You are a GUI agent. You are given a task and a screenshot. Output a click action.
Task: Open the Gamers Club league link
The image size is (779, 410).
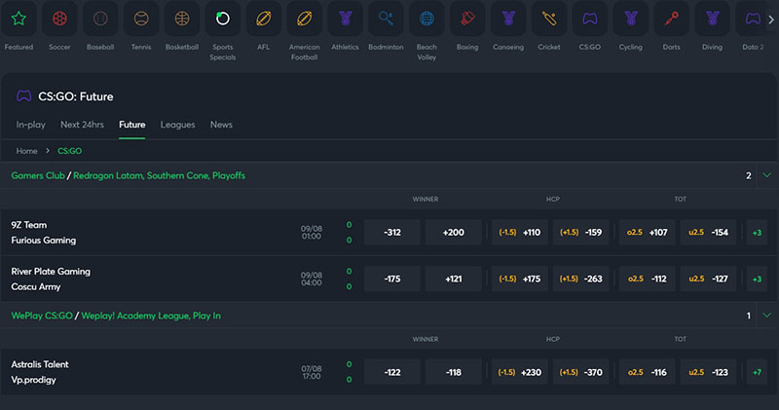pyautogui.click(x=38, y=175)
